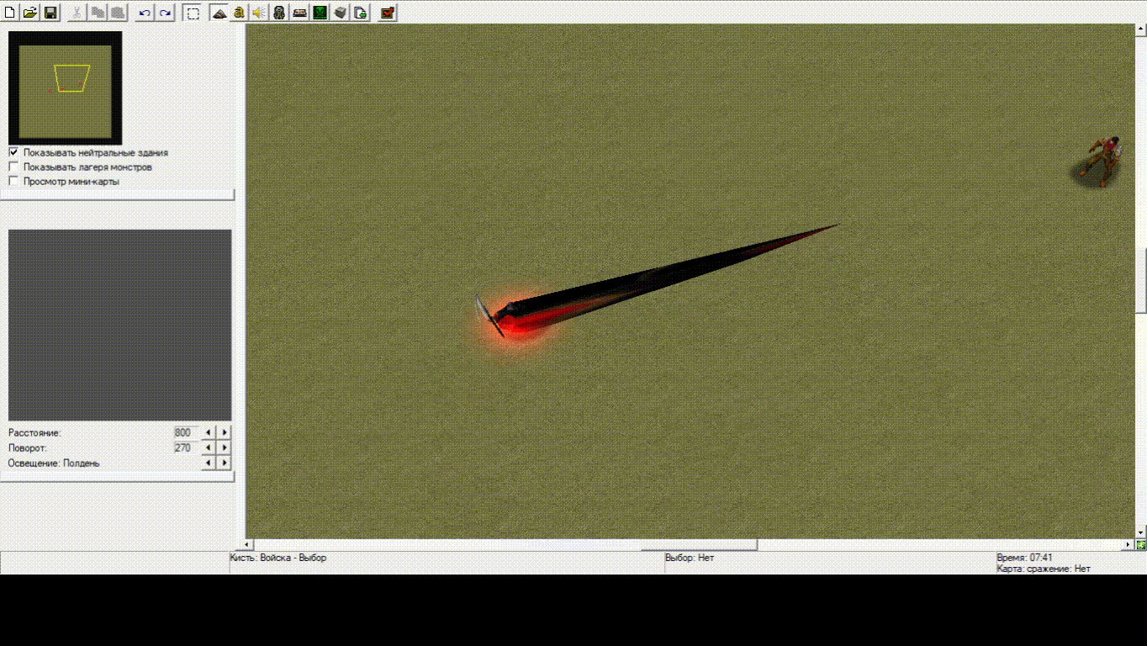The width and height of the screenshot is (1147, 646).
Task: Paste from clipboard in toolbar
Action: tap(118, 13)
